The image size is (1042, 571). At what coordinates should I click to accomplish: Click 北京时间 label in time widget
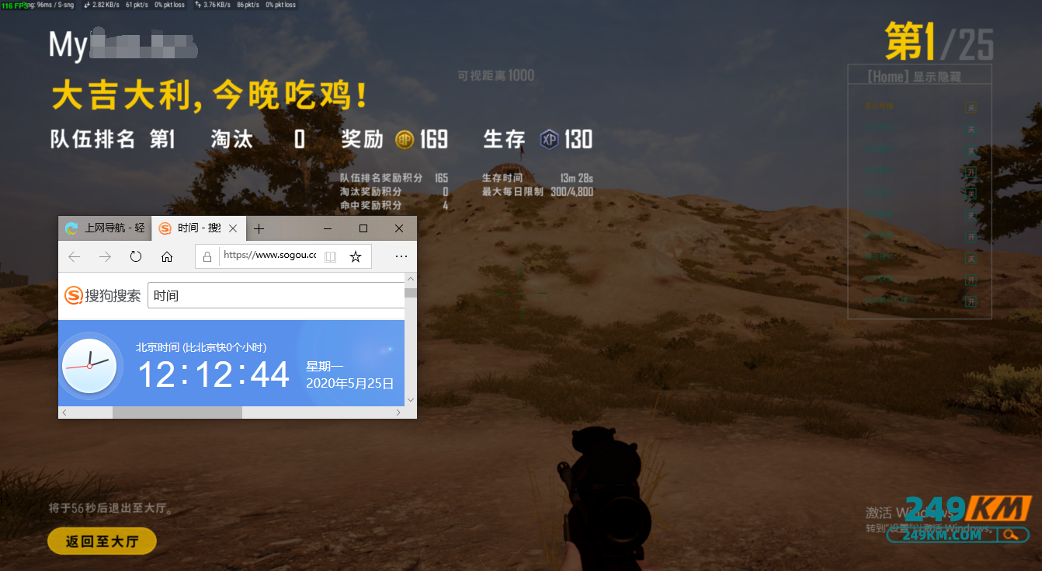pyautogui.click(x=158, y=347)
